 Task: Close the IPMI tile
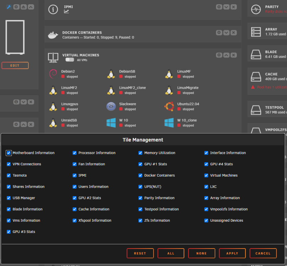pyautogui.click(x=234, y=7)
